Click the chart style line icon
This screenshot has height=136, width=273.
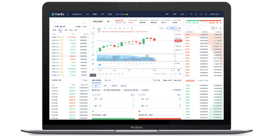coord(128,28)
